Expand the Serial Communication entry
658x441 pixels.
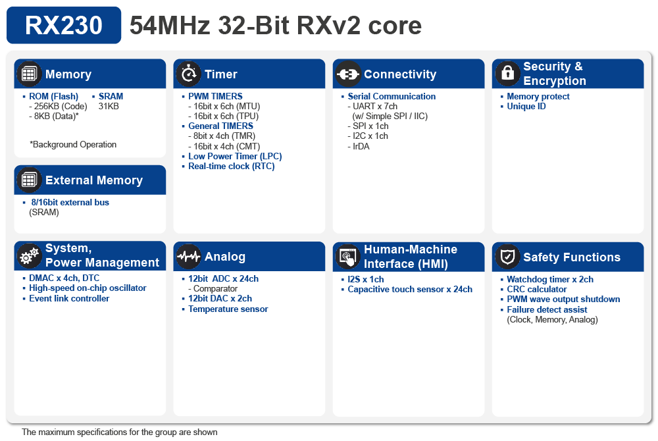pyautogui.click(x=391, y=96)
